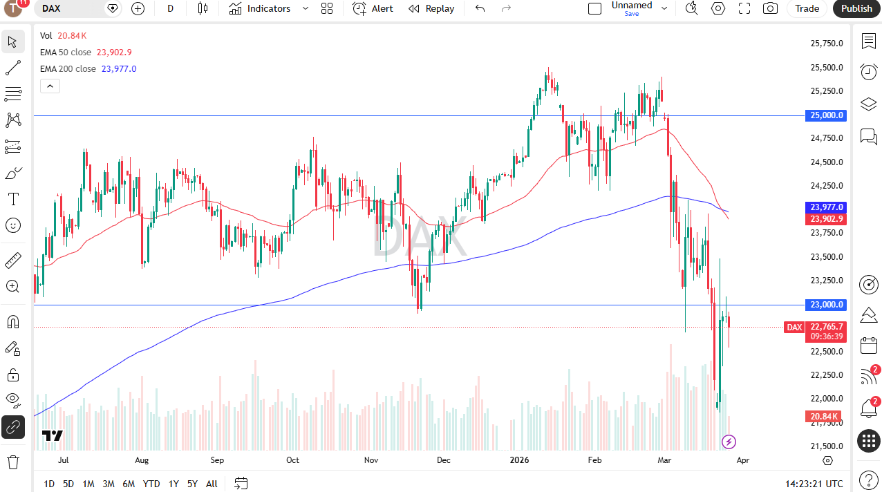This screenshot has width=882, height=492.
Task: Remove all drawings with the trash icon
Action: [12, 462]
